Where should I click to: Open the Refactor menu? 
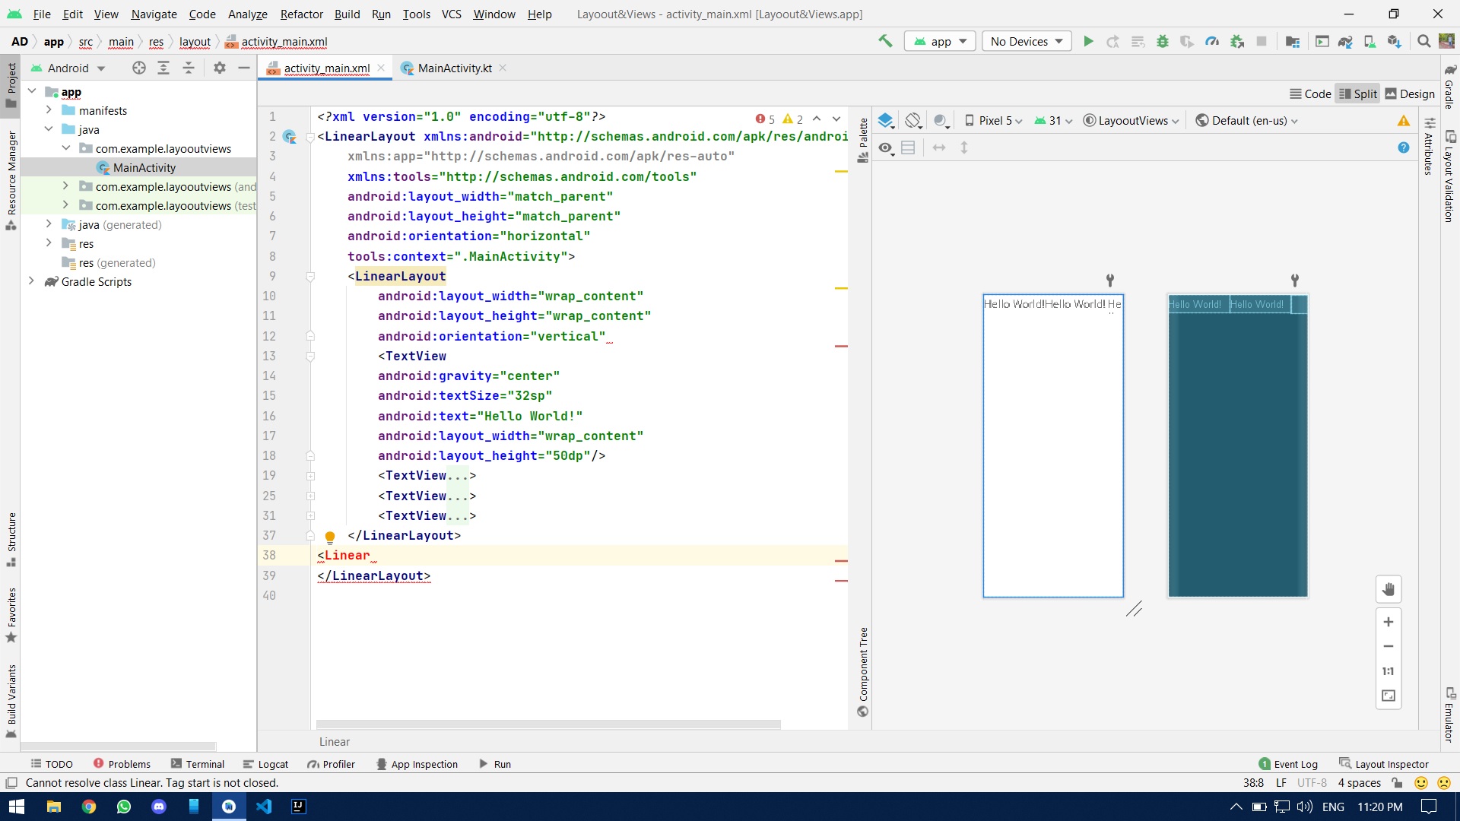[x=301, y=14]
